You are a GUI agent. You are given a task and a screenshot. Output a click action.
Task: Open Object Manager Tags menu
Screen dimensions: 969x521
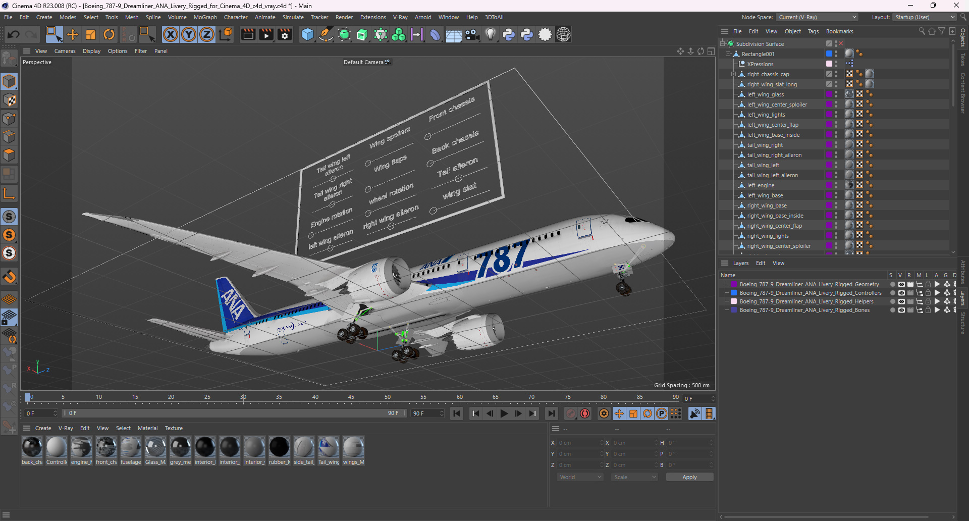pos(813,31)
